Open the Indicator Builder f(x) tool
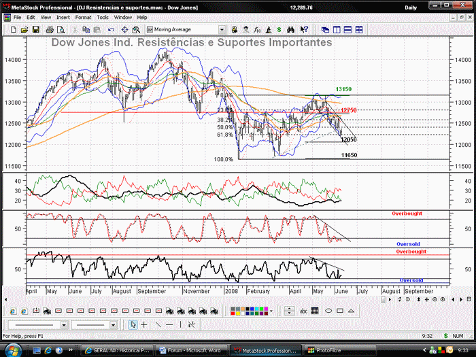Screen dimensions: 476x357 pyautogui.click(x=257, y=30)
